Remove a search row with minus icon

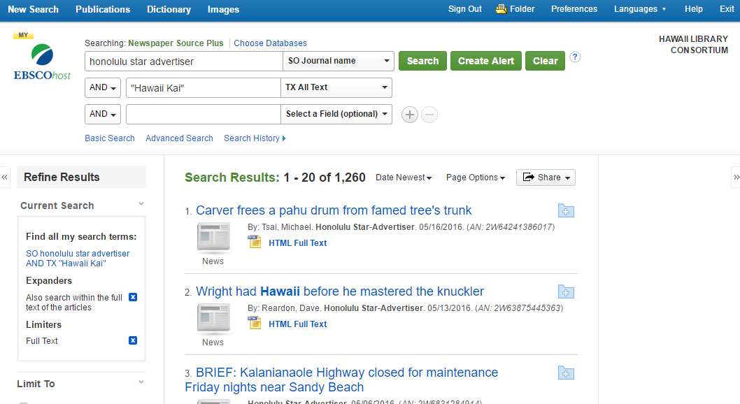tap(429, 115)
